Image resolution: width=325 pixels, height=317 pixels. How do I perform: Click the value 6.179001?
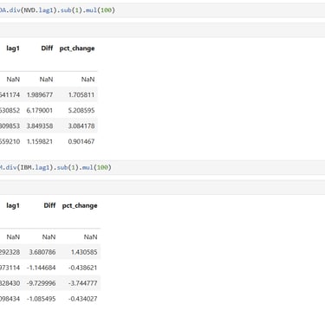(40, 110)
